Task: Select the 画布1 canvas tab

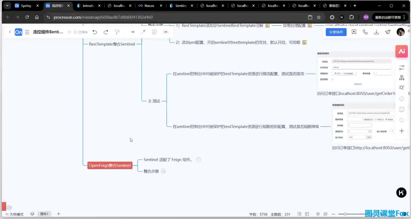Action: tap(44, 214)
